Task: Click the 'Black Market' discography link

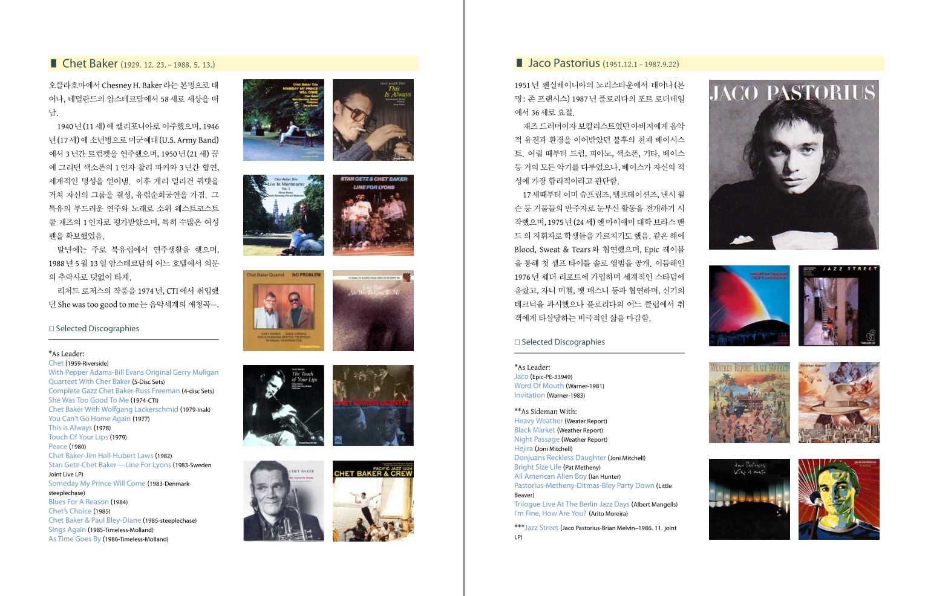Action: 535,430
